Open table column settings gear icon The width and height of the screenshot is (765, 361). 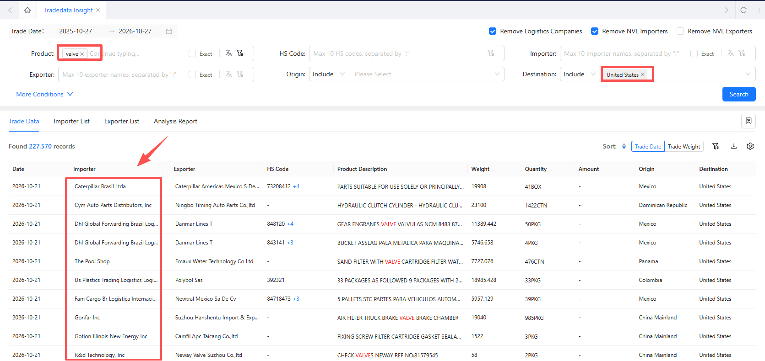pos(750,146)
